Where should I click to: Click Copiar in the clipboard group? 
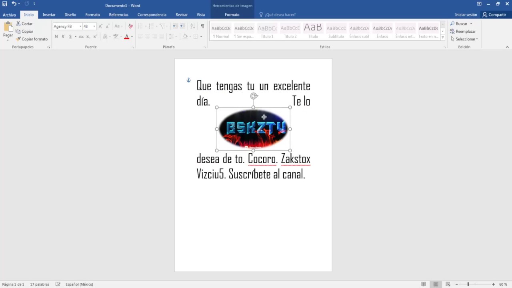24,31
